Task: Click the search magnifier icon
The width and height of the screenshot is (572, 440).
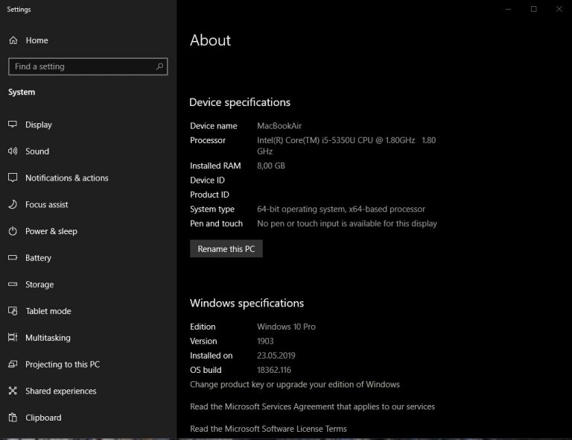Action: click(x=159, y=66)
